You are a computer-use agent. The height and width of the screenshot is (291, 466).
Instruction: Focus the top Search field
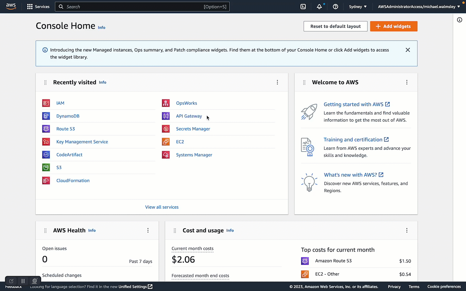click(142, 6)
